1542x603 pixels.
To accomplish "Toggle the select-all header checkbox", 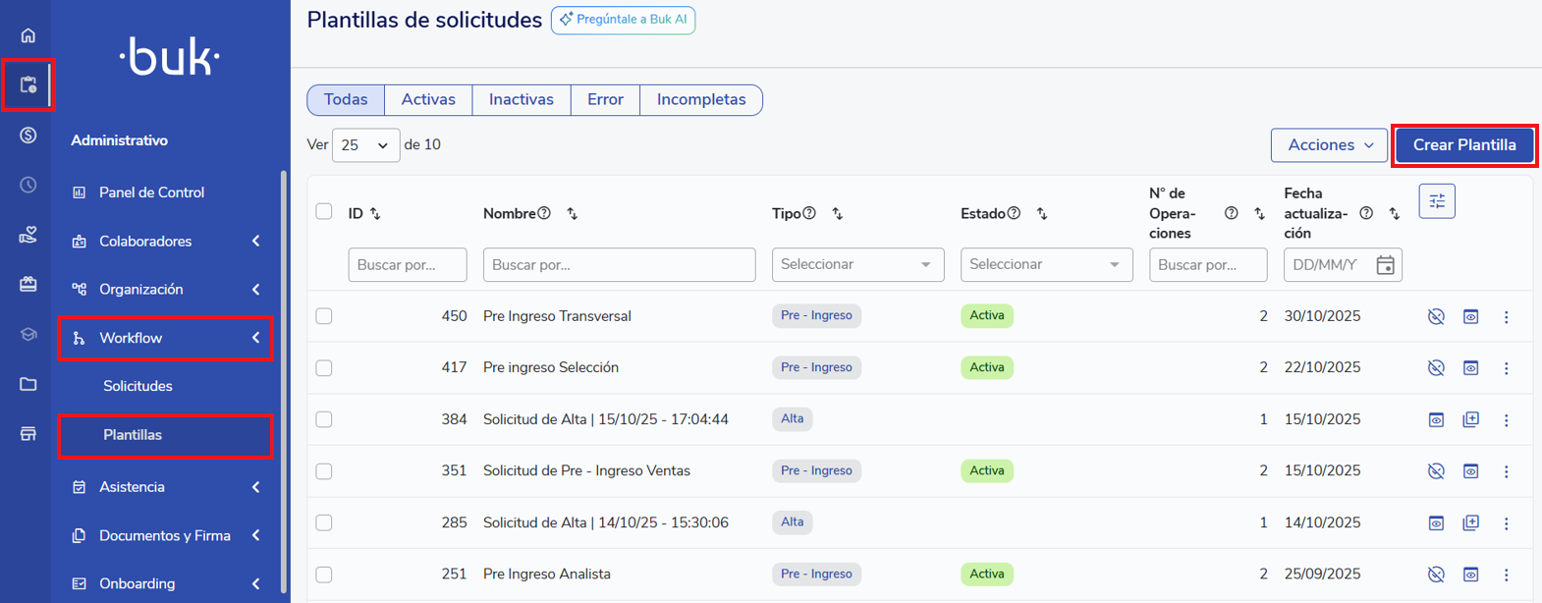I will point(324,212).
